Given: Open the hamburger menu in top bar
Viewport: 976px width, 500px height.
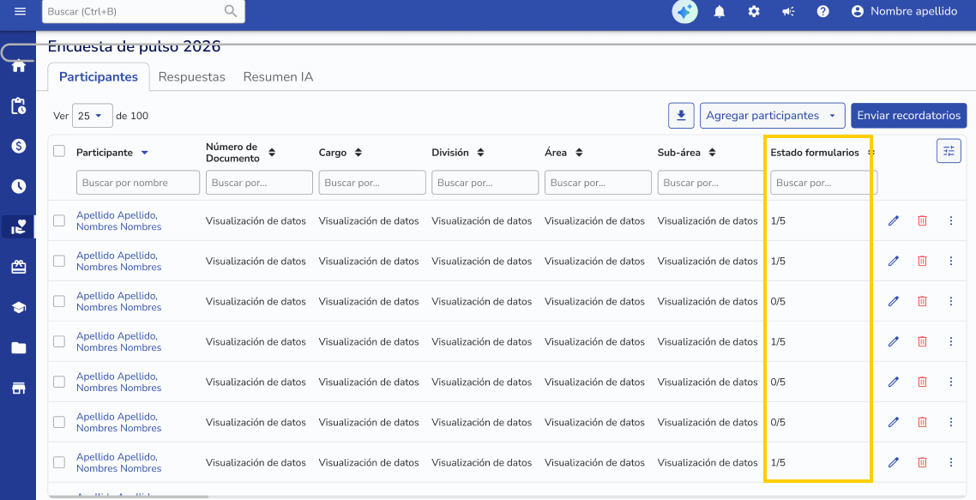Looking at the screenshot, I should click(20, 11).
